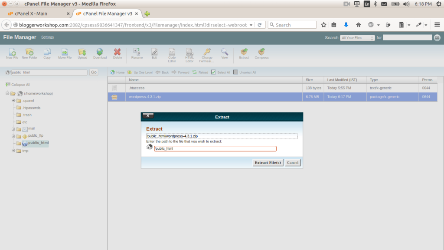Open system volume indicator
444x250 pixels.
click(406, 4)
